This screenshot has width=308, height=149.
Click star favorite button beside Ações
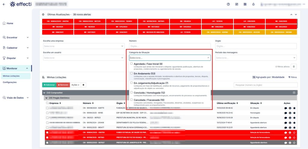pyautogui.click(x=83, y=85)
